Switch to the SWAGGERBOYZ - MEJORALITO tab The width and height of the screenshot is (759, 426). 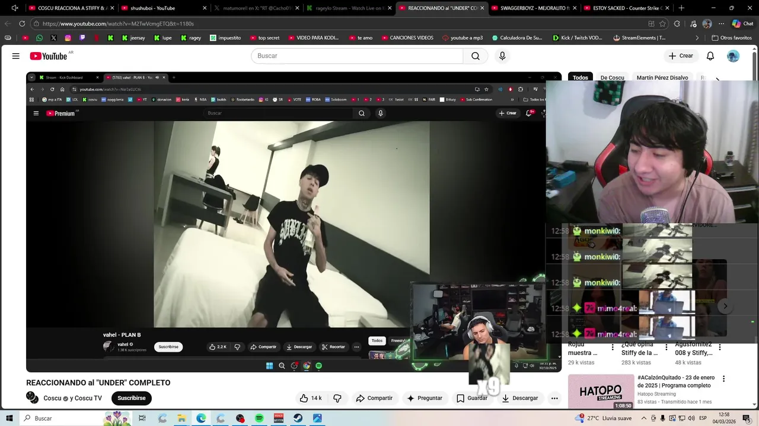tap(534, 8)
